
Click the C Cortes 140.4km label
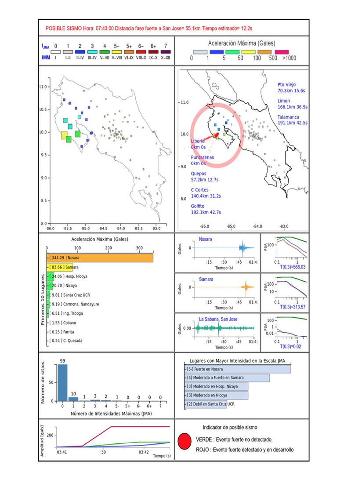[x=206, y=193]
